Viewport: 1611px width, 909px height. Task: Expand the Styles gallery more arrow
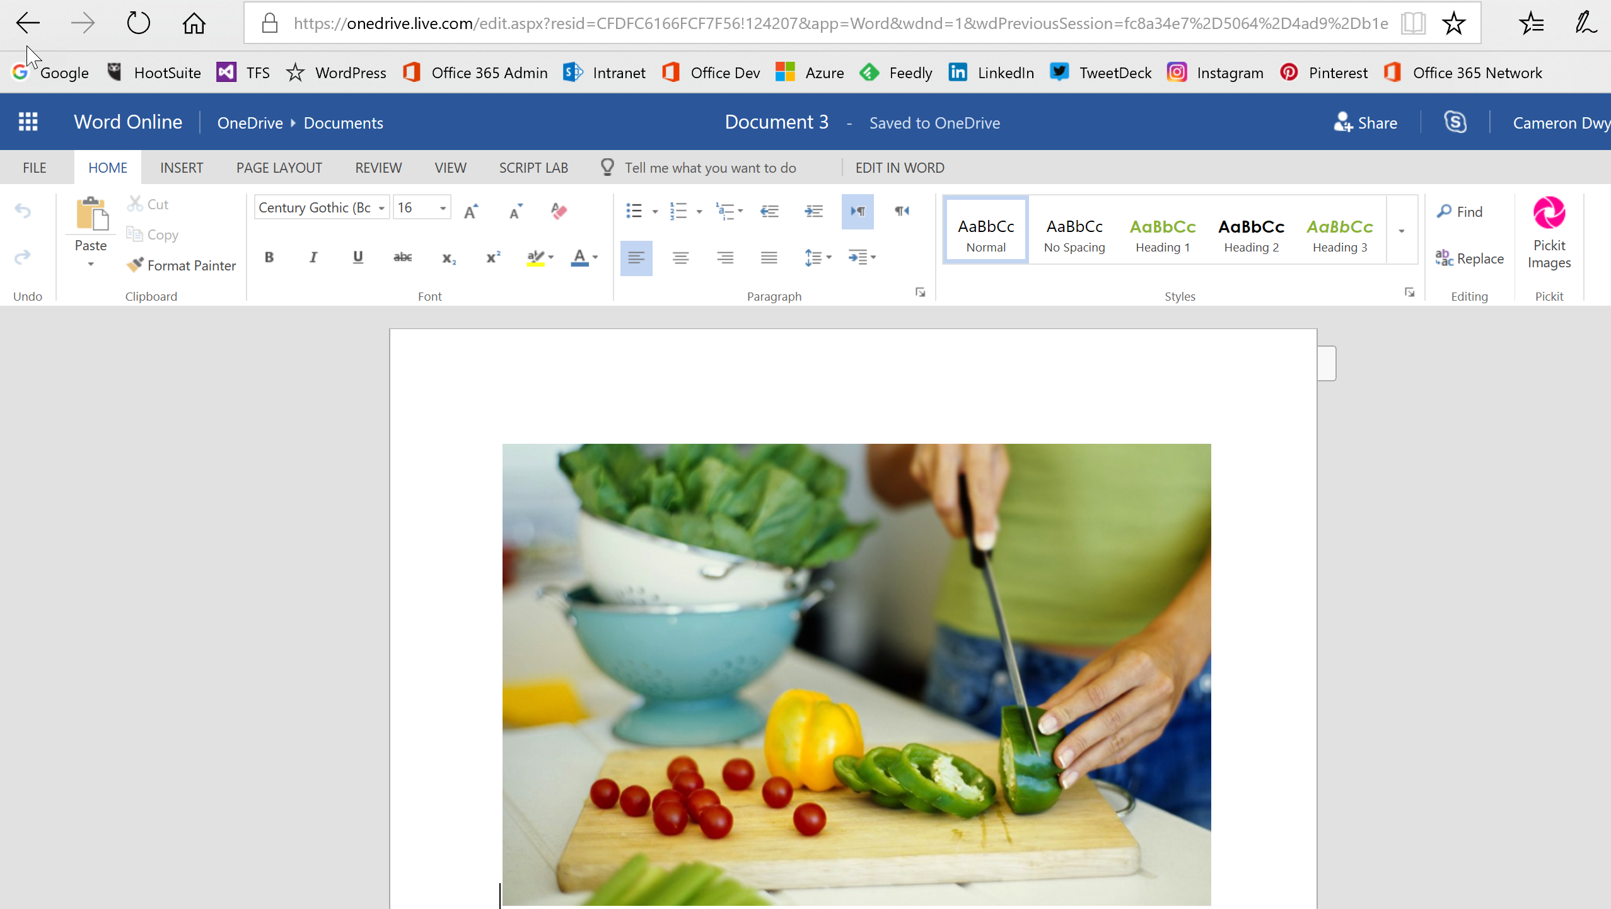coord(1401,230)
